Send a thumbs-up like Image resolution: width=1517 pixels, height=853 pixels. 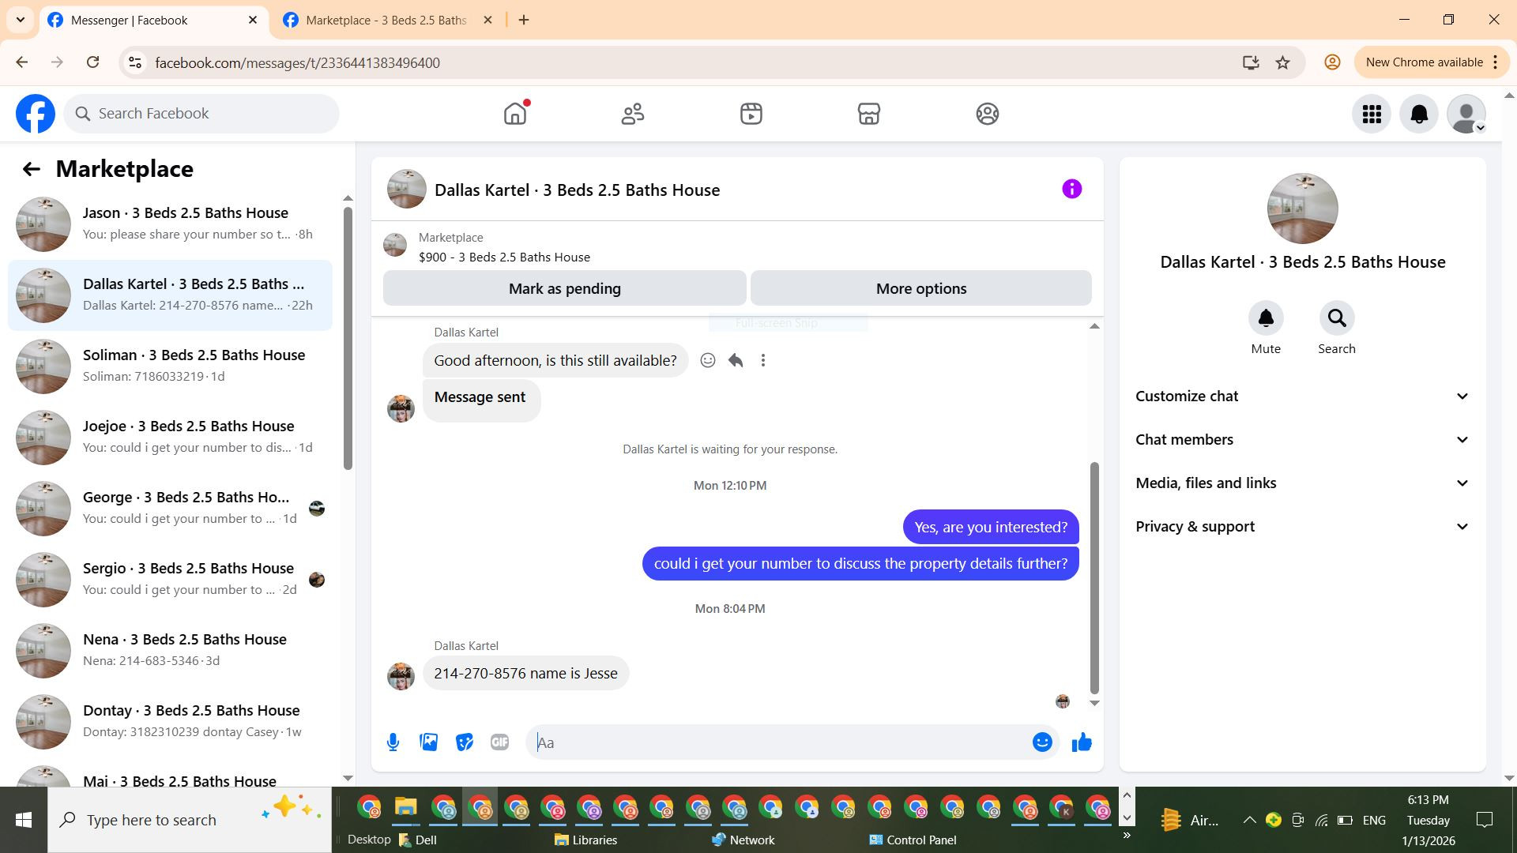click(x=1082, y=742)
